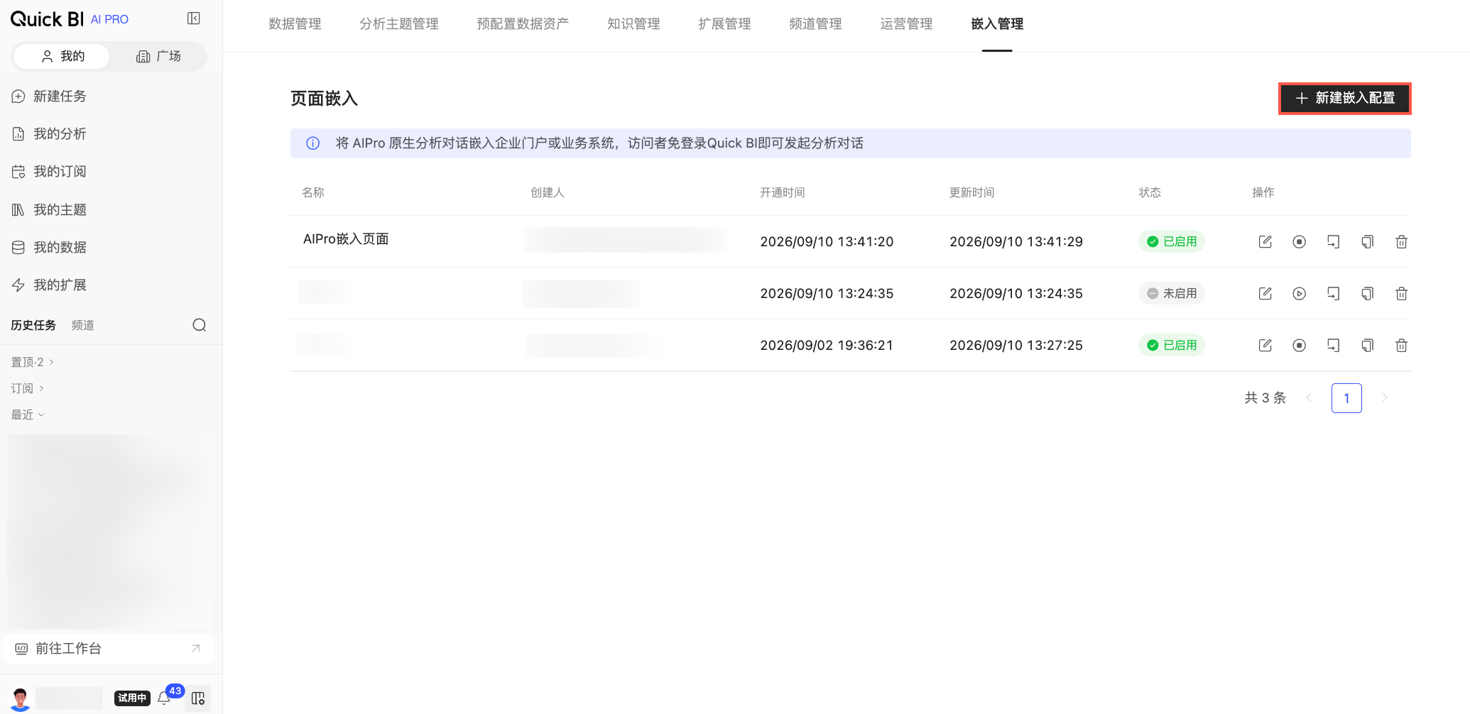Click the 状态 column header

pyautogui.click(x=1150, y=193)
